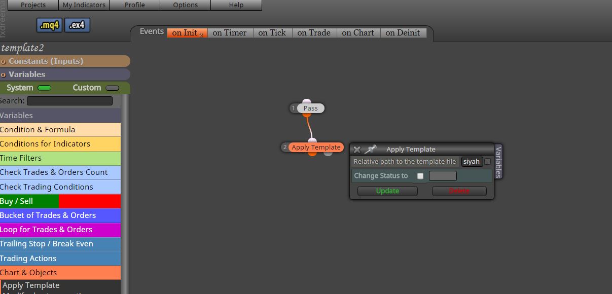Click the red Delete button
The width and height of the screenshot is (612, 294).
click(459, 191)
